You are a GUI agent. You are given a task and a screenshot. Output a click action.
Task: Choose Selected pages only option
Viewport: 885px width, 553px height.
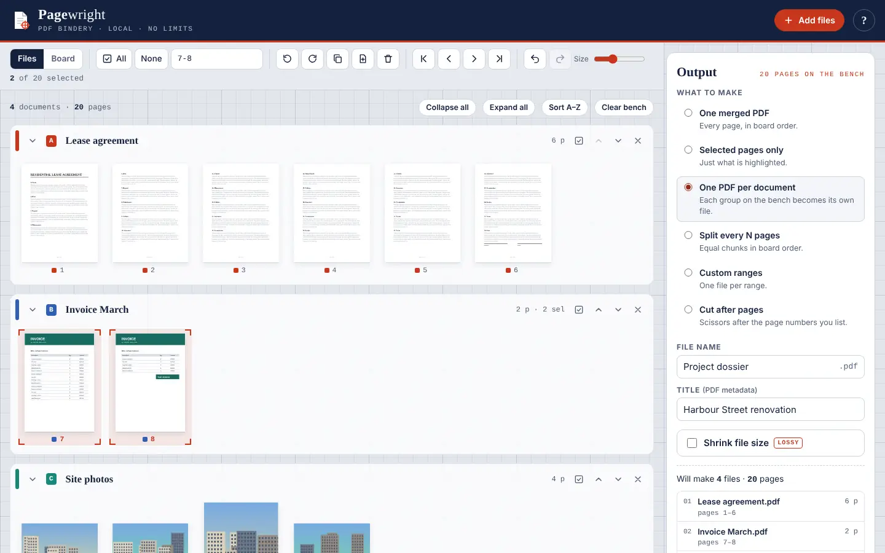tap(771, 156)
